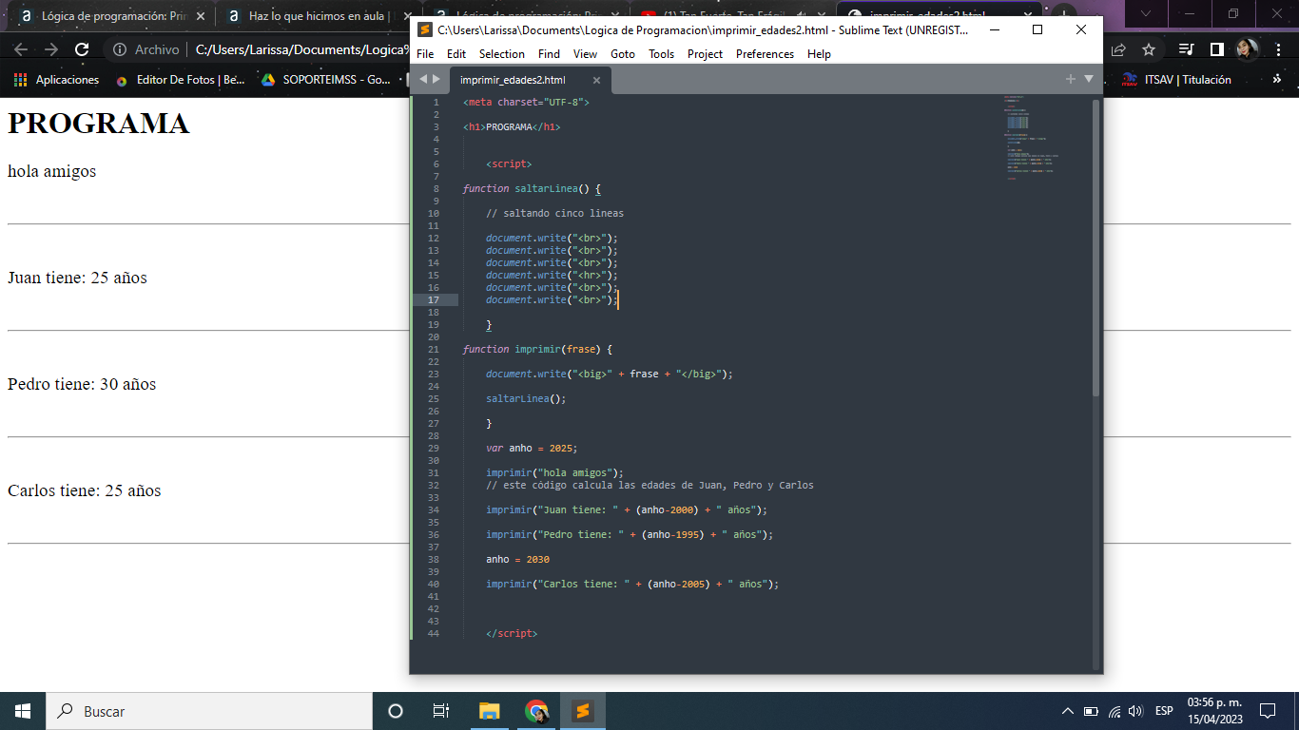The height and width of the screenshot is (730, 1299).
Task: Click Chrome's forward navigation arrow
Action: pyautogui.click(x=50, y=49)
